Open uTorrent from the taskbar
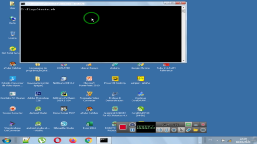 [42, 140]
